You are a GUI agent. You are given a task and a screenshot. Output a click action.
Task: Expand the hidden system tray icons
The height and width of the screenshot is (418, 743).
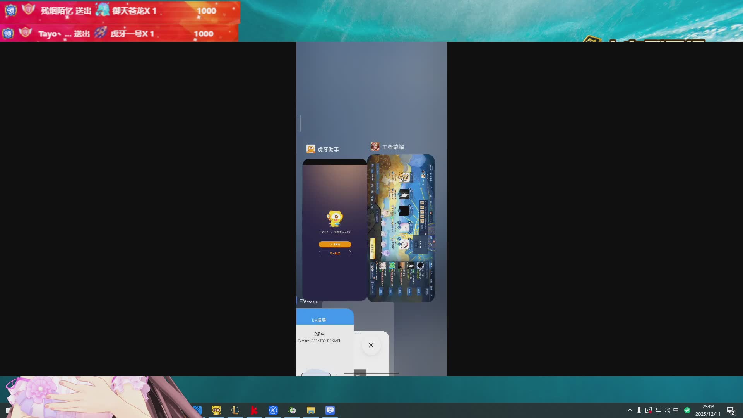click(630, 410)
